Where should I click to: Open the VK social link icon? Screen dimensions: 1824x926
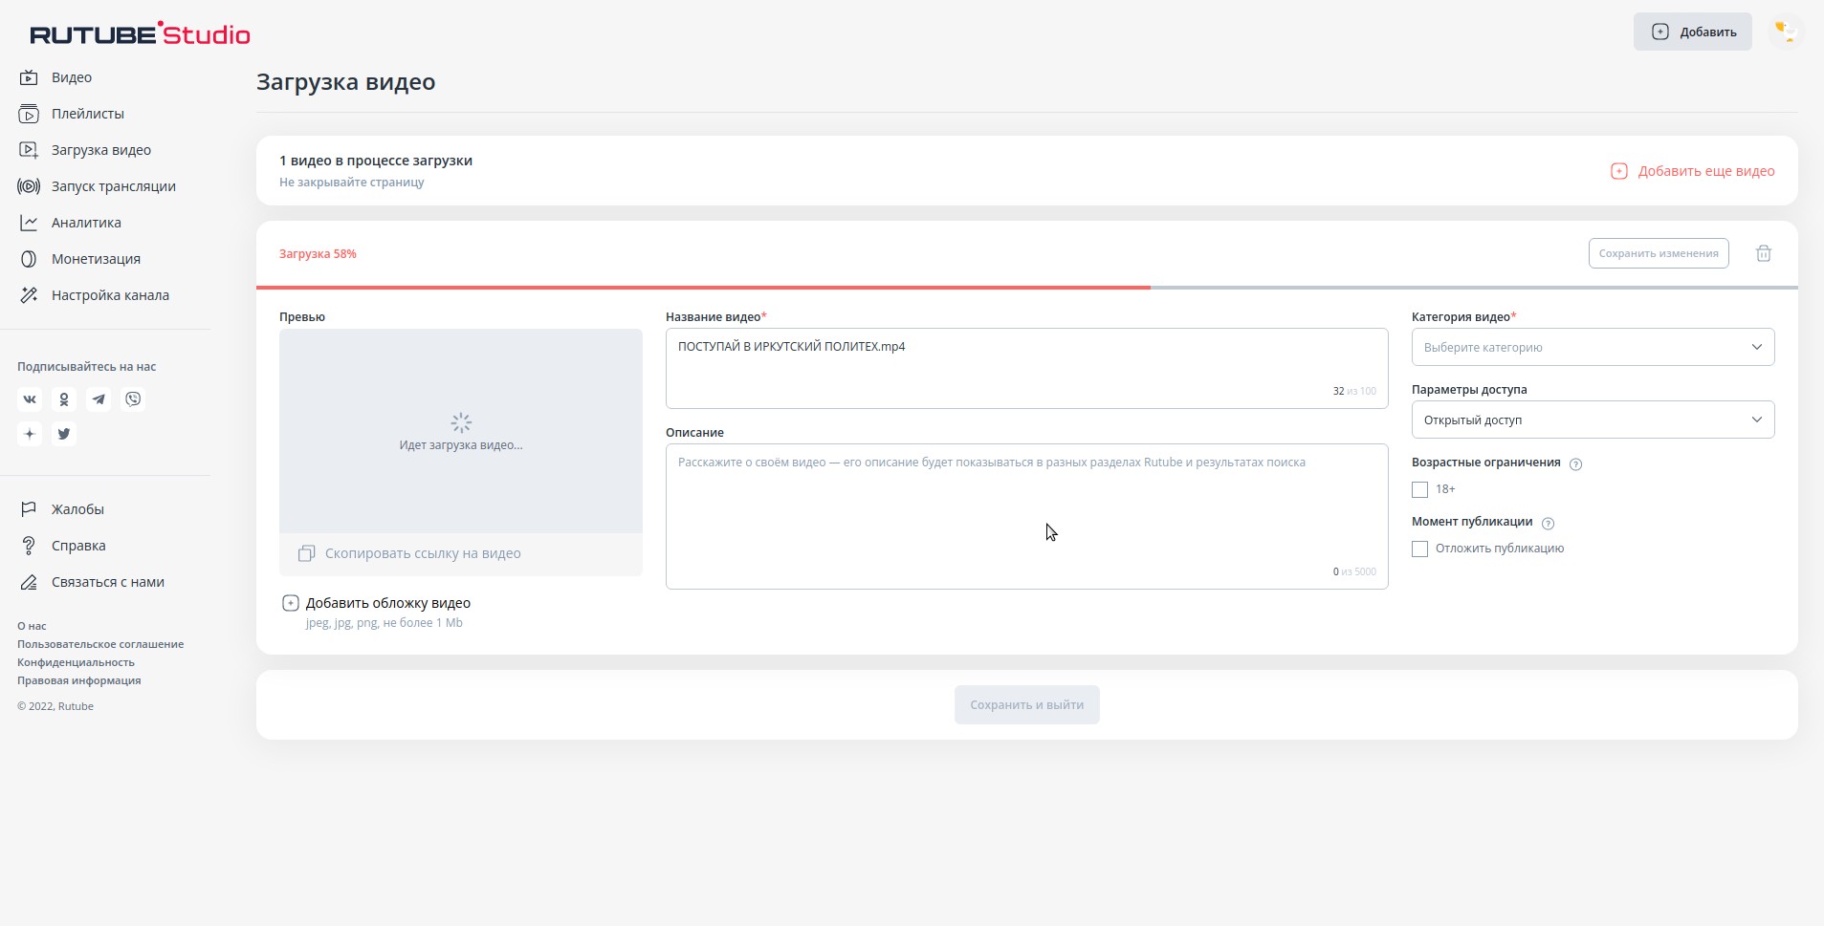click(x=30, y=399)
